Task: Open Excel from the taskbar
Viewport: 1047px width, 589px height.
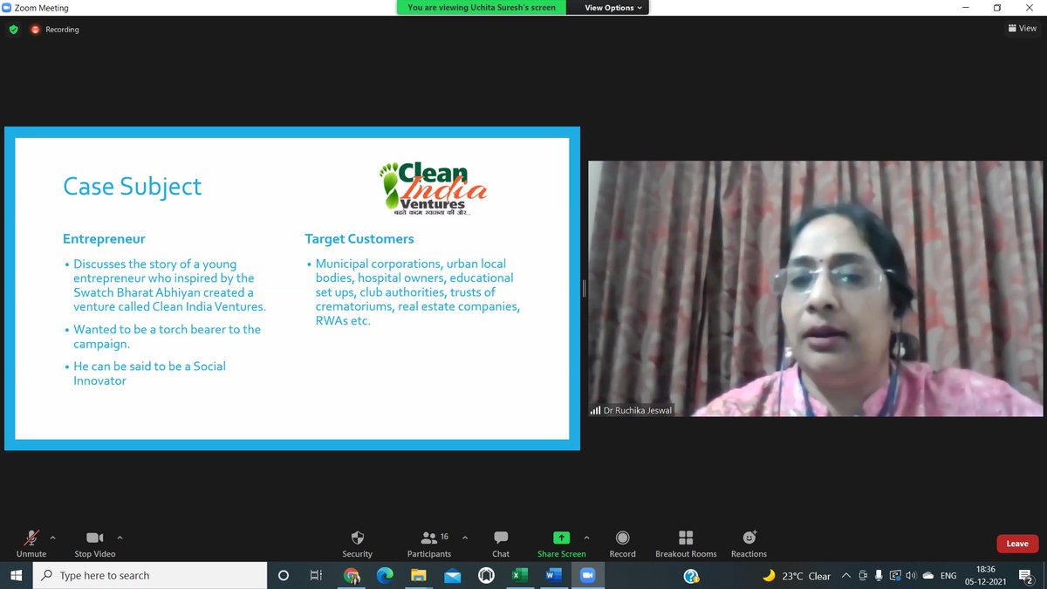Action: click(x=519, y=575)
